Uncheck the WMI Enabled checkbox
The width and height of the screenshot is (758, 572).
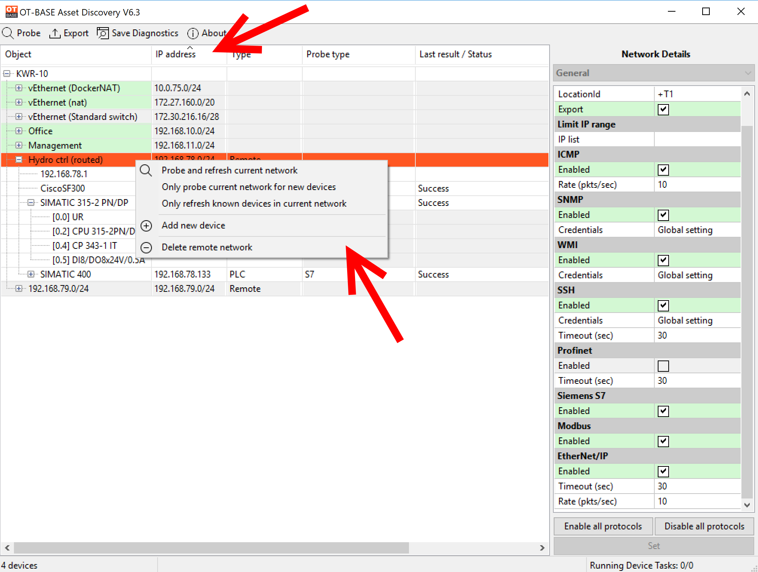tap(663, 260)
